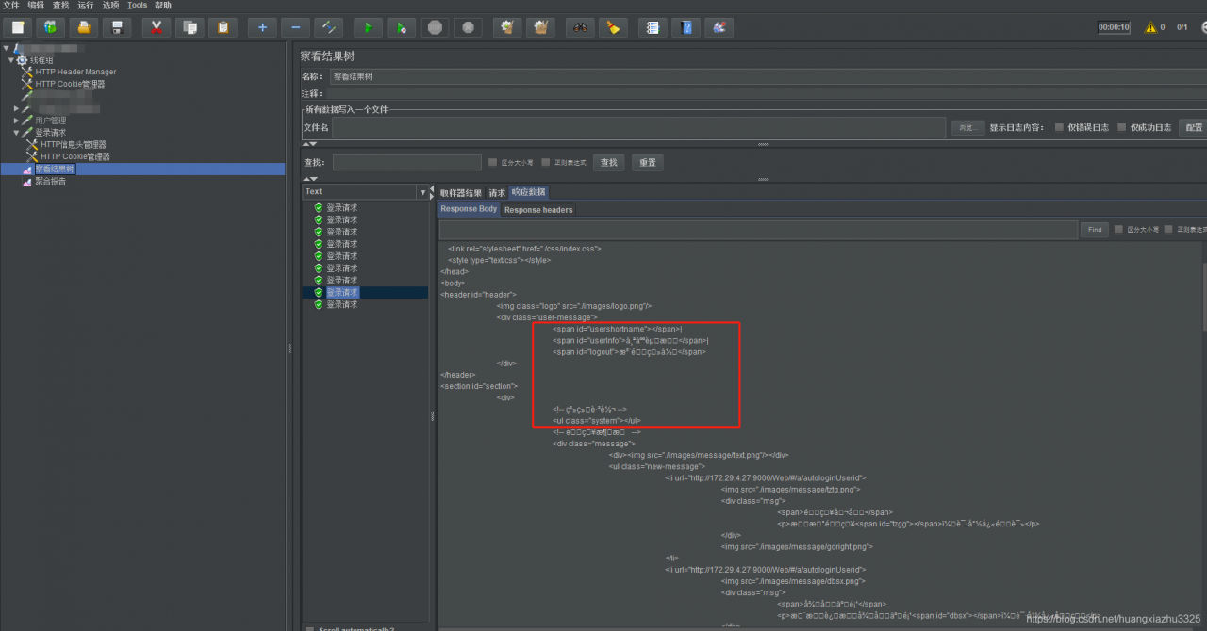Open the Text renderer dropdown
The image size is (1207, 631).
click(x=422, y=192)
